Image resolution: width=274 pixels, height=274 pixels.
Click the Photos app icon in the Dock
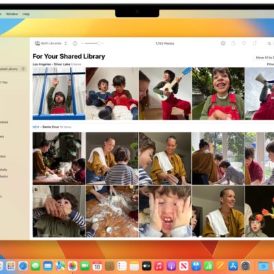coord(73,266)
